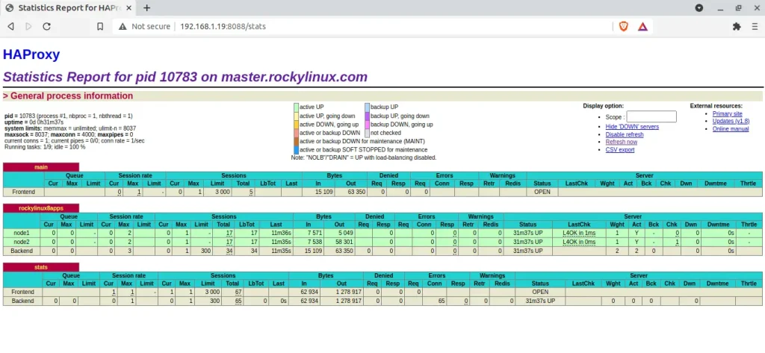Click the SOFT STOPPED for maintenance color box
Screen dimensions: 765x353
click(x=296, y=150)
